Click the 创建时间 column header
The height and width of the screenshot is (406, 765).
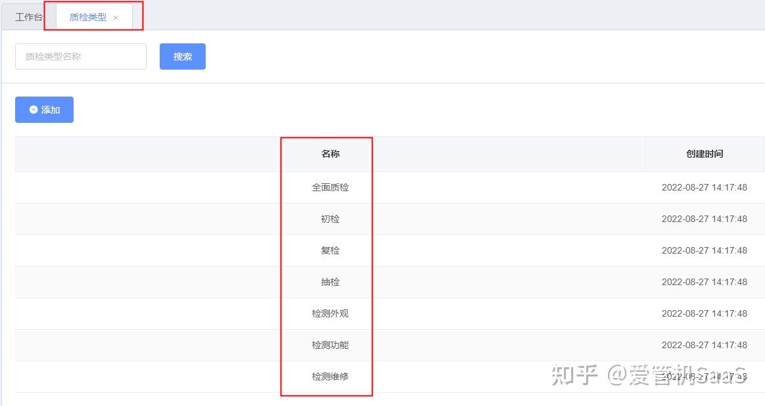tap(705, 154)
